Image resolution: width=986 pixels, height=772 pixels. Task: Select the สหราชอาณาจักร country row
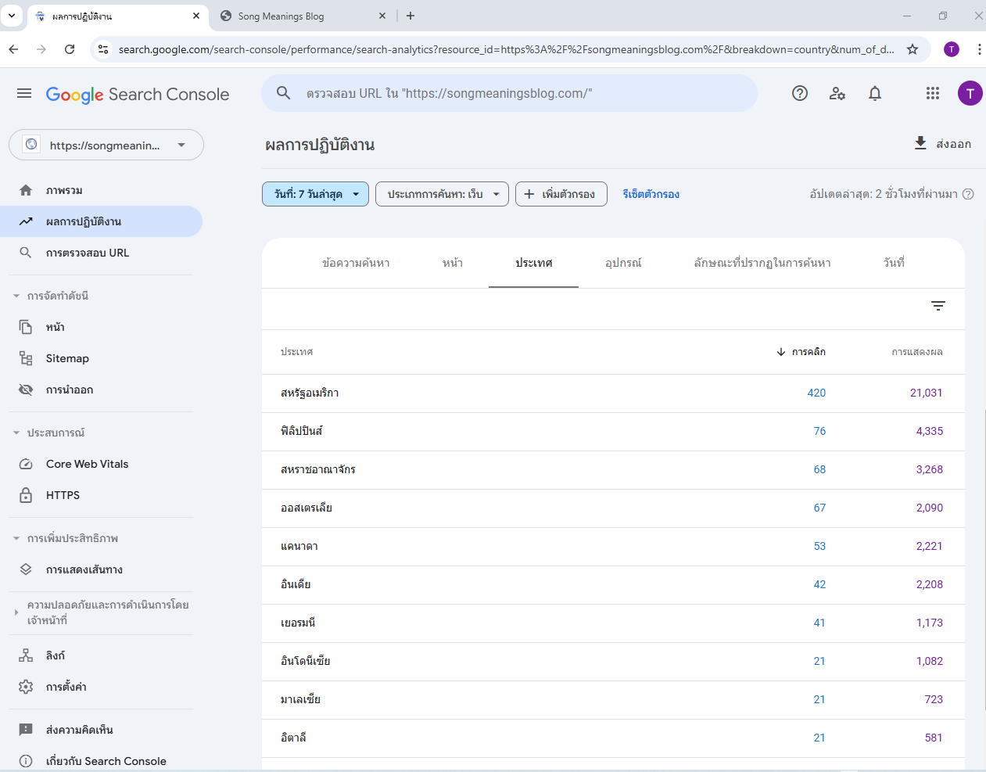click(x=613, y=469)
